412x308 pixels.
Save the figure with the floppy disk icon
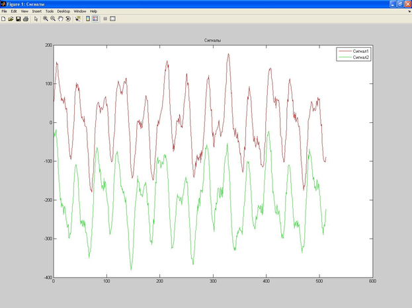tap(18, 19)
